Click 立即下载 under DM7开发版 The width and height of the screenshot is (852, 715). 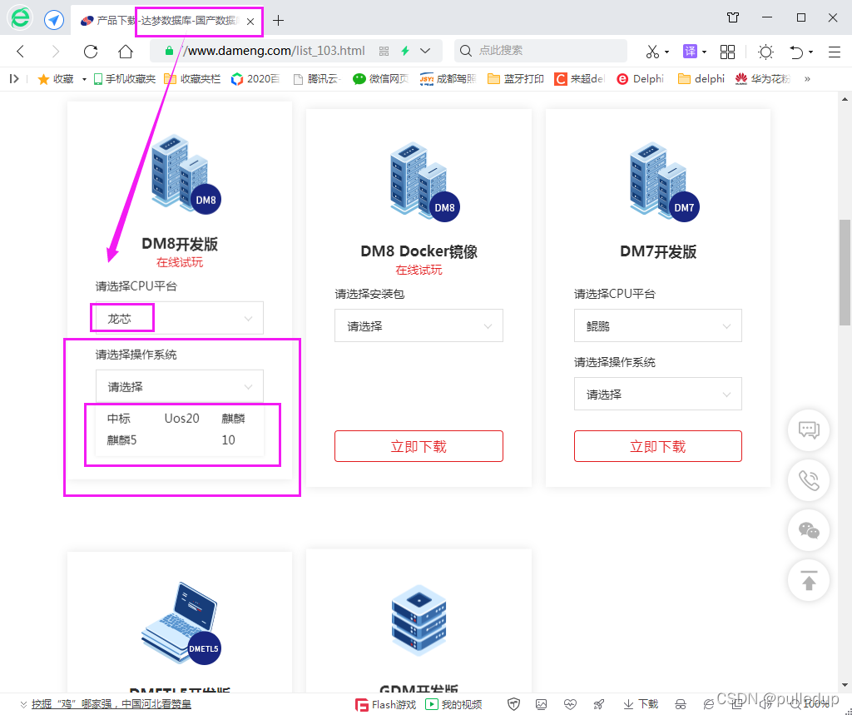[x=658, y=446]
